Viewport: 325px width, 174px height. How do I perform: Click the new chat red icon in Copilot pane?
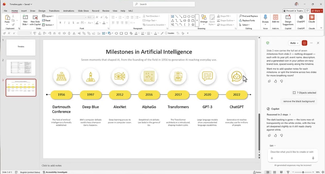(x=304, y=43)
